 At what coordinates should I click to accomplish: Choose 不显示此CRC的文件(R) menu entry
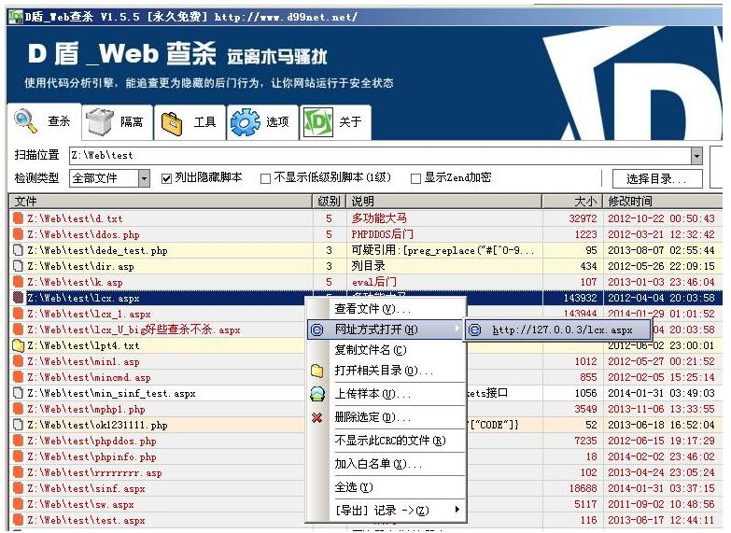(387, 441)
